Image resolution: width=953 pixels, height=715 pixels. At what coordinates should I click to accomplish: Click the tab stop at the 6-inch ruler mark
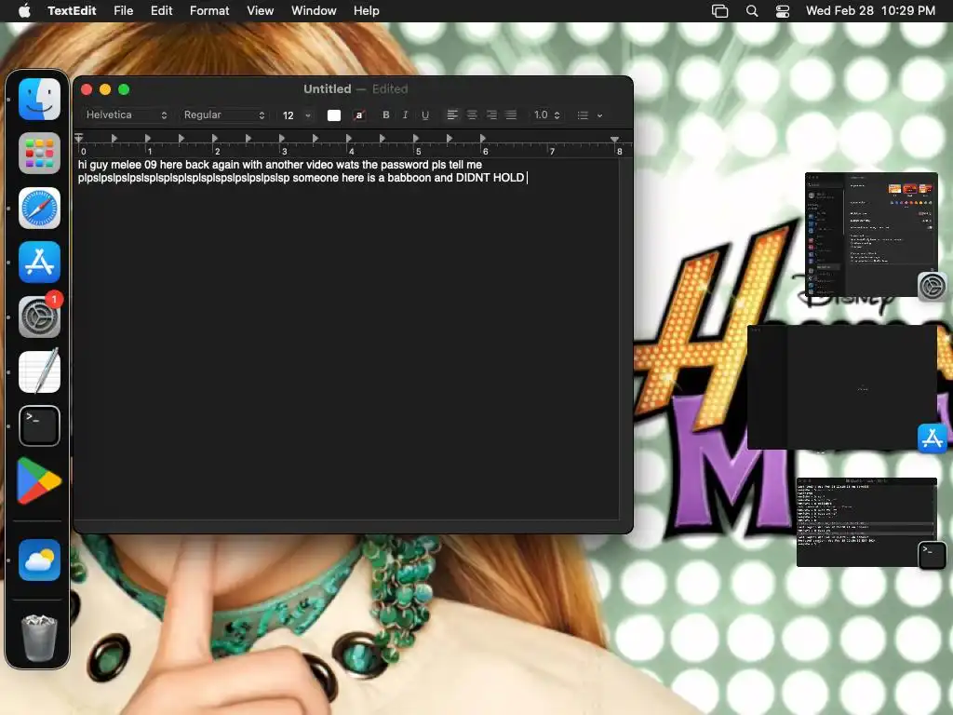click(x=483, y=139)
